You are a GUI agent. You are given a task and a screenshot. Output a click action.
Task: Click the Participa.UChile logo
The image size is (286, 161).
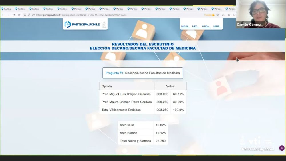[82, 25]
